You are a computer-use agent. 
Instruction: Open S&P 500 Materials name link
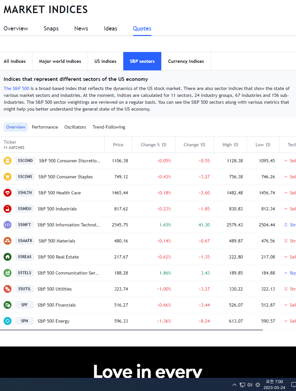point(57,241)
